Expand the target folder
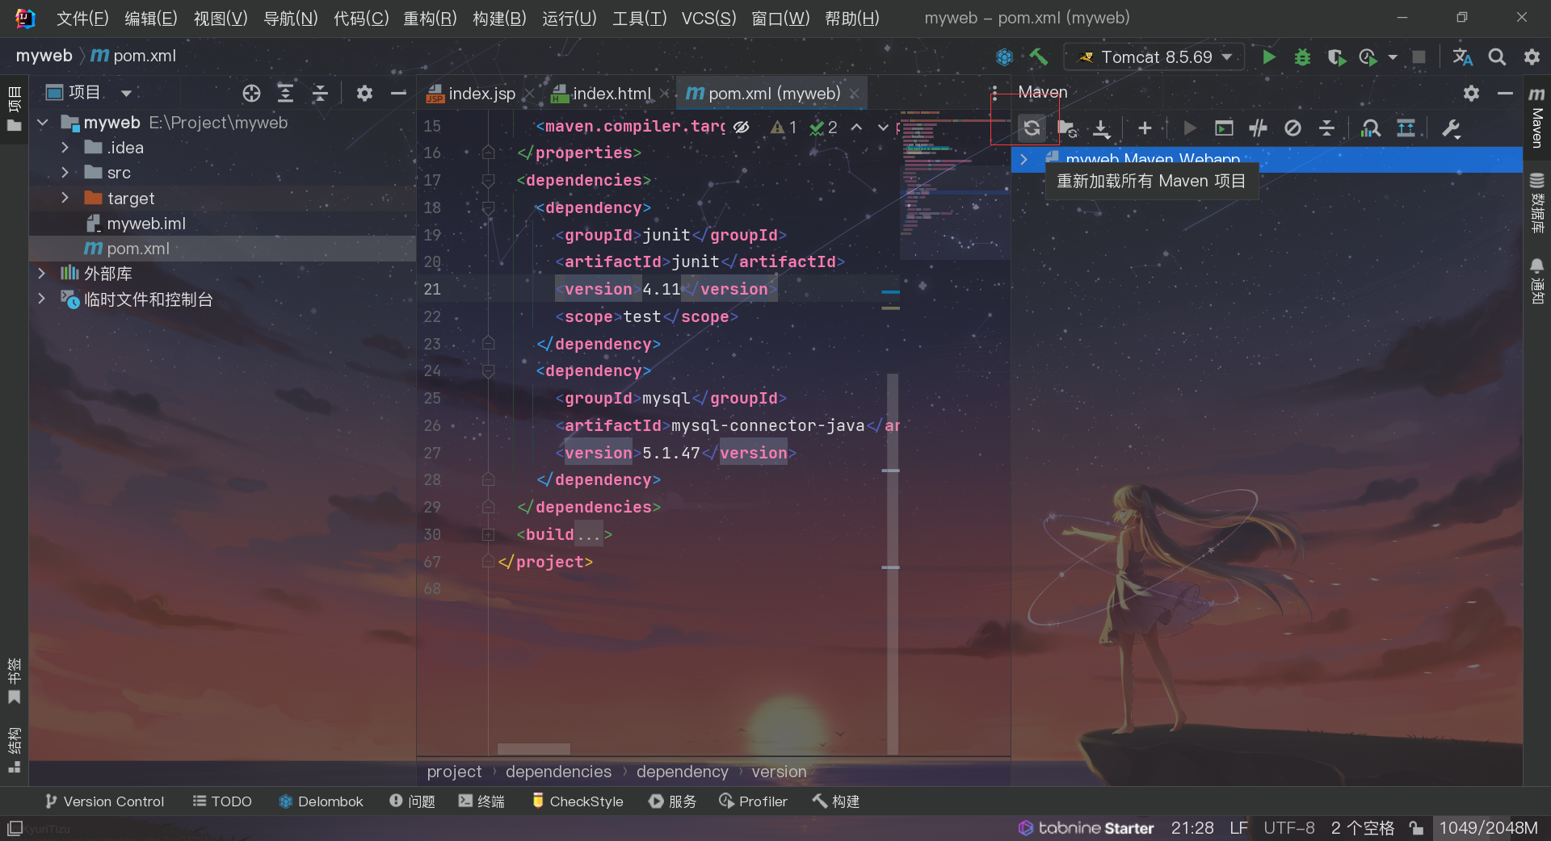The height and width of the screenshot is (841, 1551). 65,198
